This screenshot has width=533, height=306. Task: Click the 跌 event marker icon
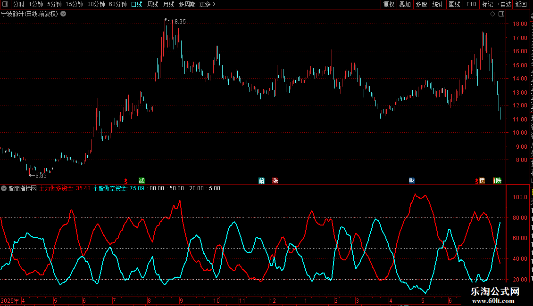coord(498,180)
